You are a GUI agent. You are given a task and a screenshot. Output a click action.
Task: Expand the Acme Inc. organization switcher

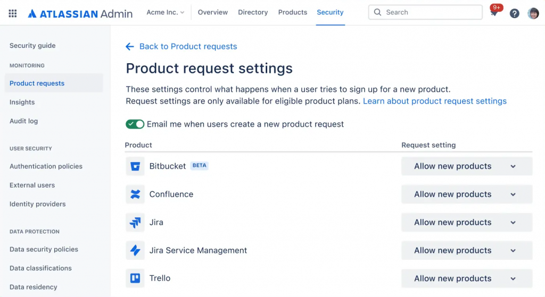165,12
